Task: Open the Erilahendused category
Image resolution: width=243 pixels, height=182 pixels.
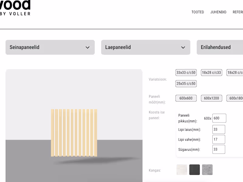Action: pos(220,47)
